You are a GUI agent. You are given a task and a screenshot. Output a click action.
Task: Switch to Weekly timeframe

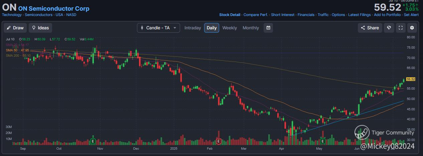click(x=230, y=28)
